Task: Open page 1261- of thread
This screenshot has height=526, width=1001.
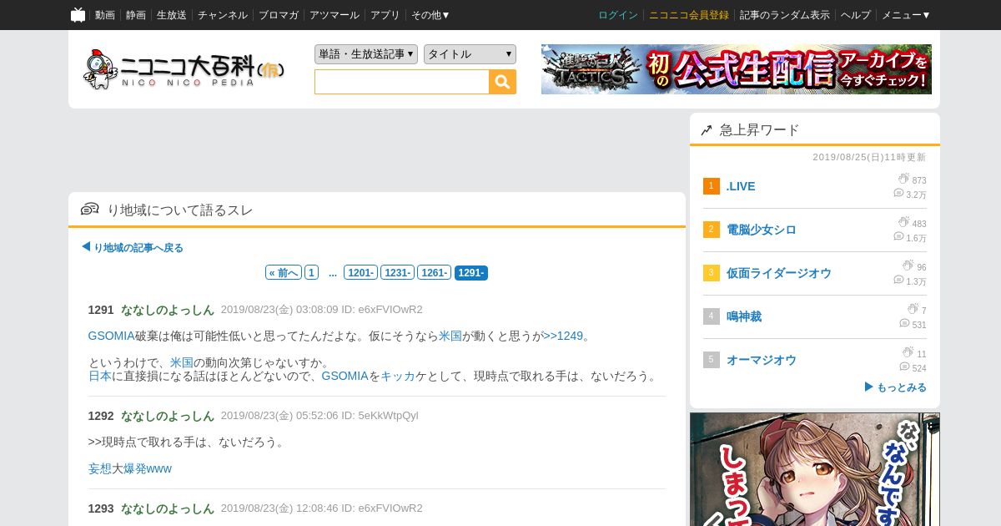Action: (434, 273)
